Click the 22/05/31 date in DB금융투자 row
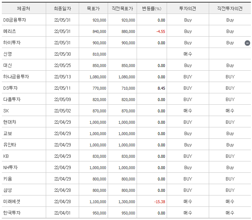252x220 pixels. click(x=62, y=20)
